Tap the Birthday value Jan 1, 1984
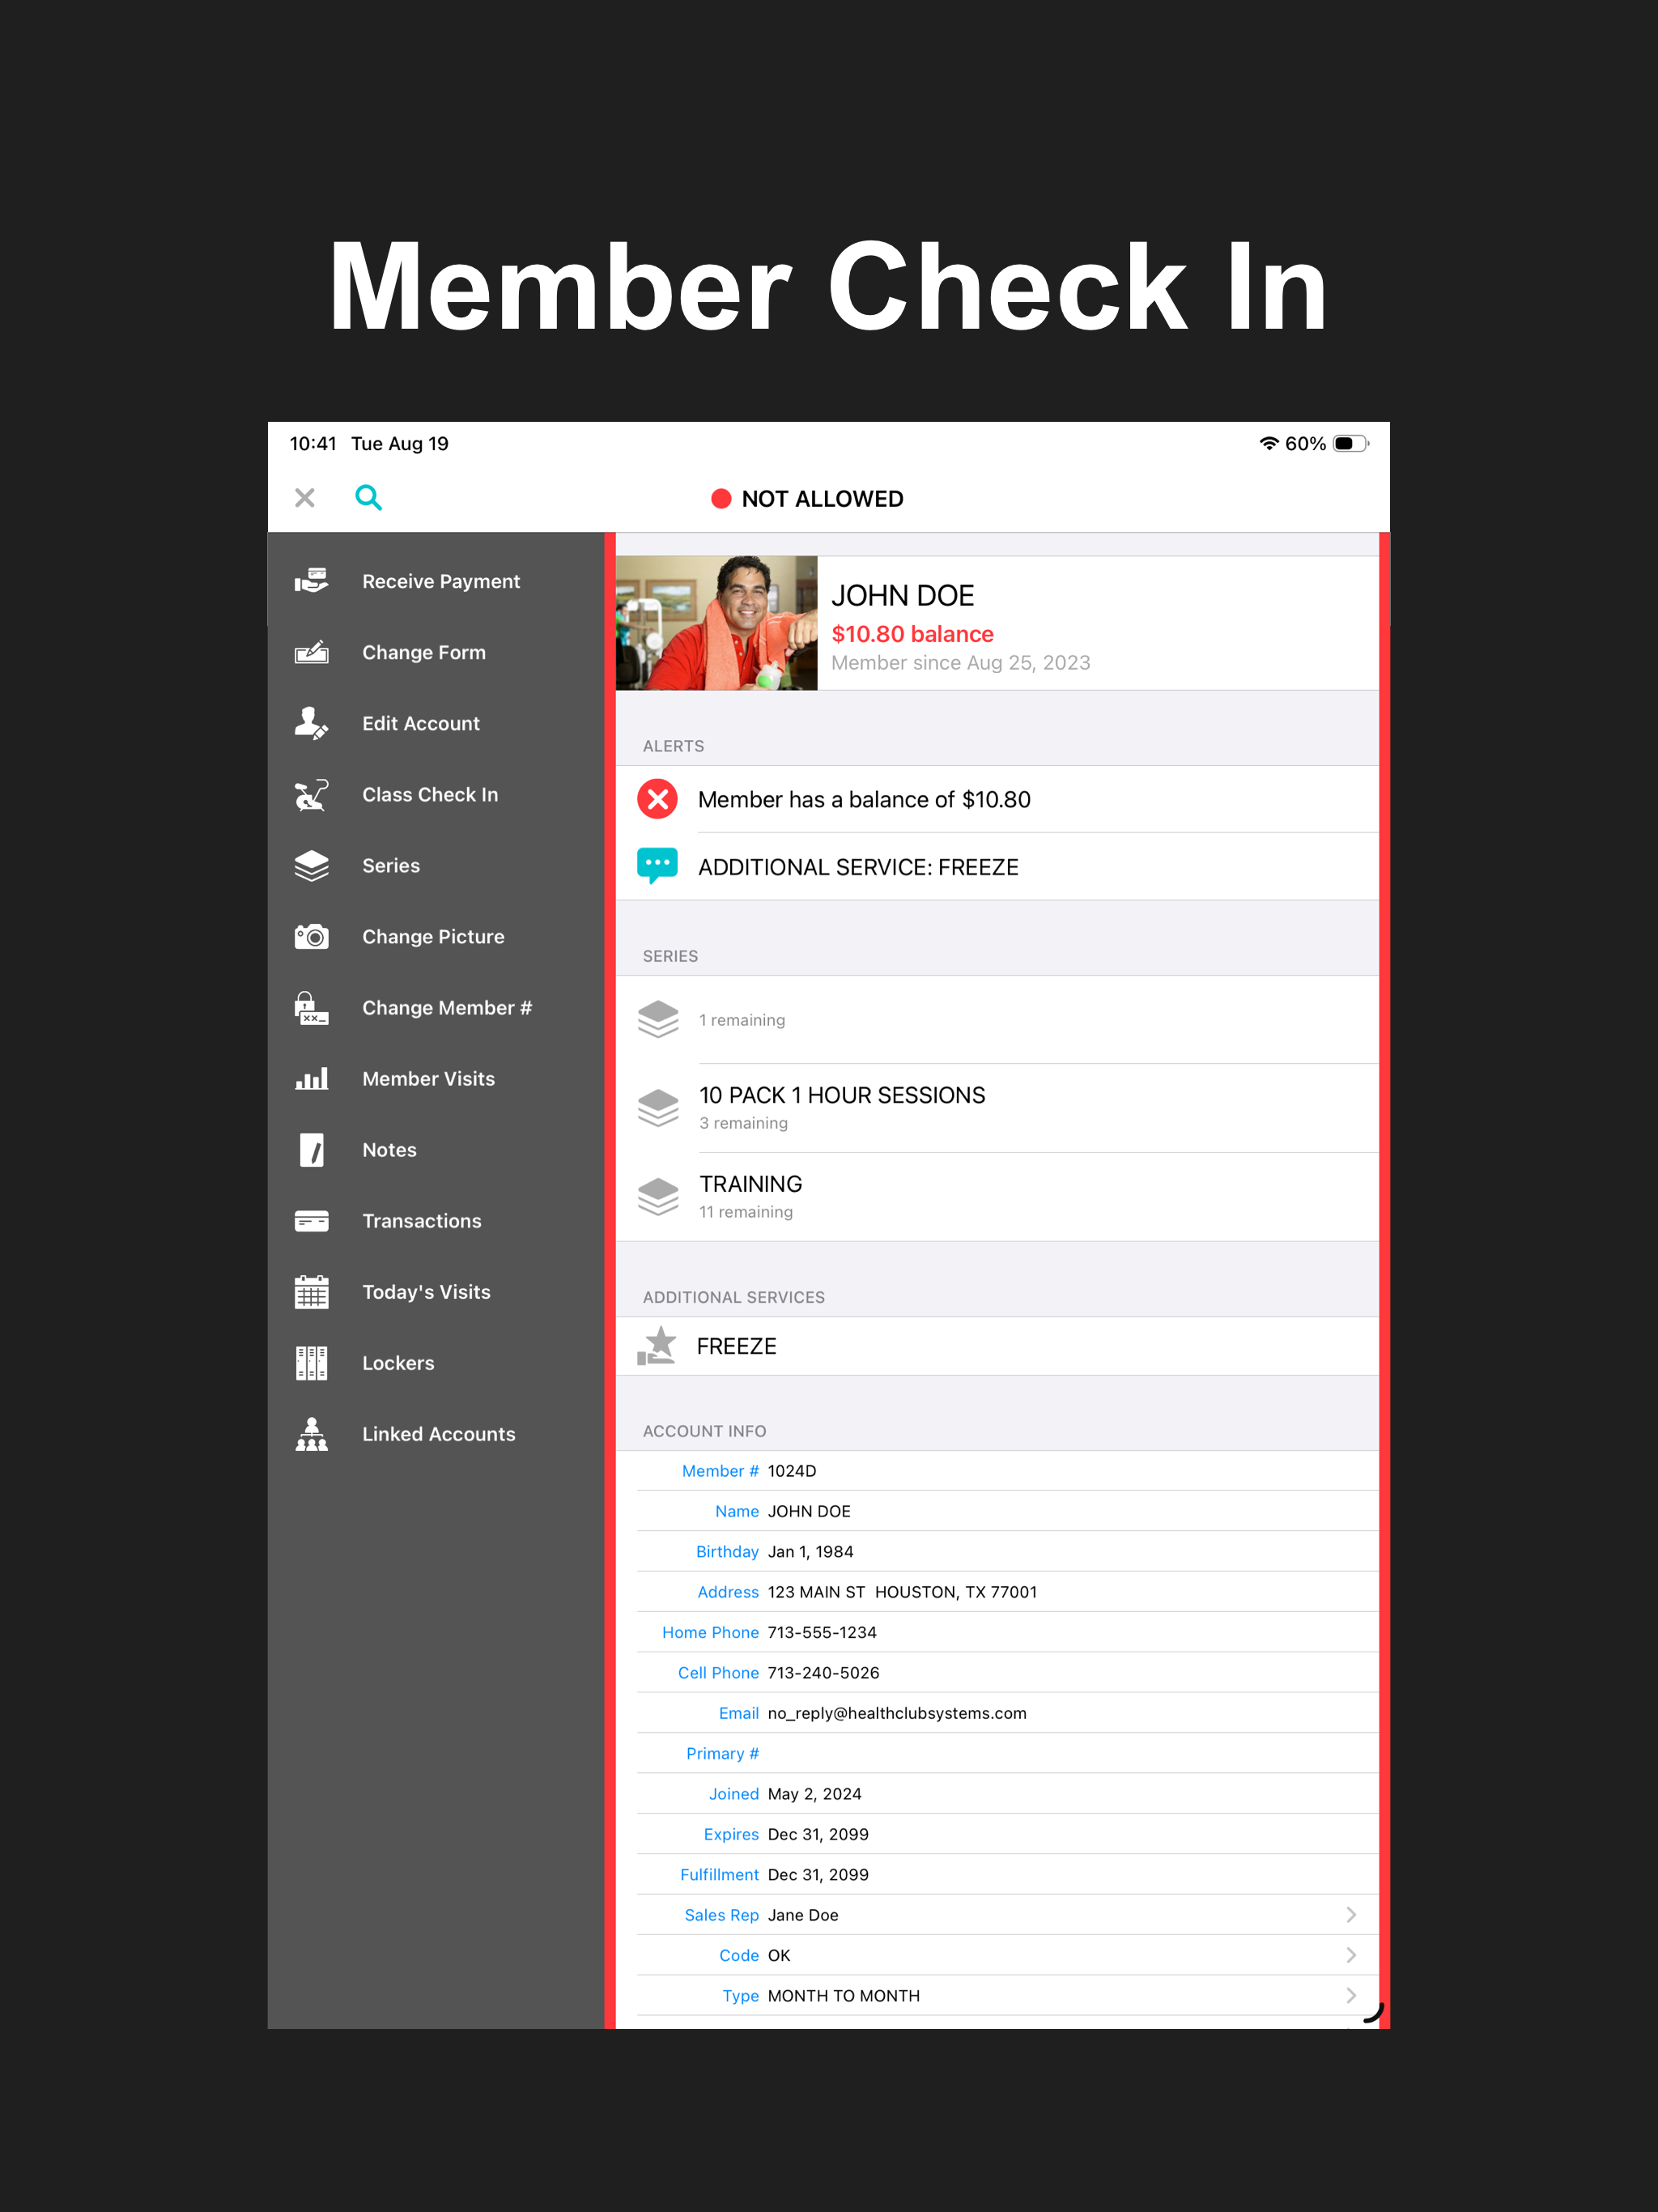Image resolution: width=1658 pixels, height=2212 pixels. 810,1551
